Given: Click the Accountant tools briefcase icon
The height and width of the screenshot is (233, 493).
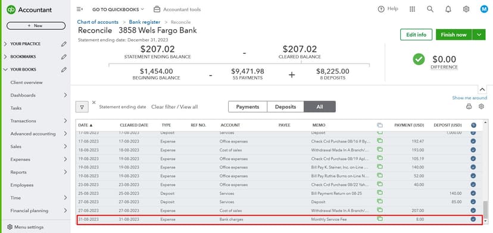Looking at the screenshot, I should pos(157,10).
